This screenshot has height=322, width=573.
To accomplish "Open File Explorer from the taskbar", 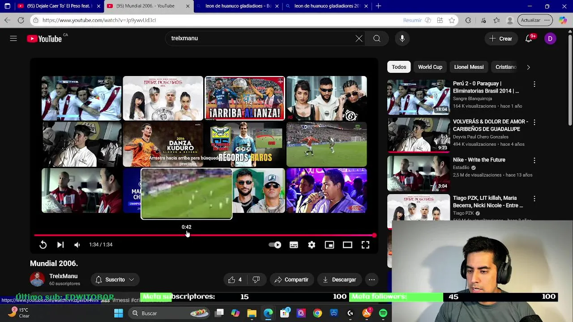I will (252, 314).
